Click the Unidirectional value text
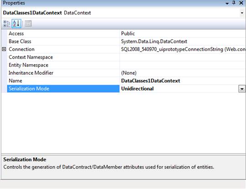This screenshot has width=246, height=189. pos(137,89)
